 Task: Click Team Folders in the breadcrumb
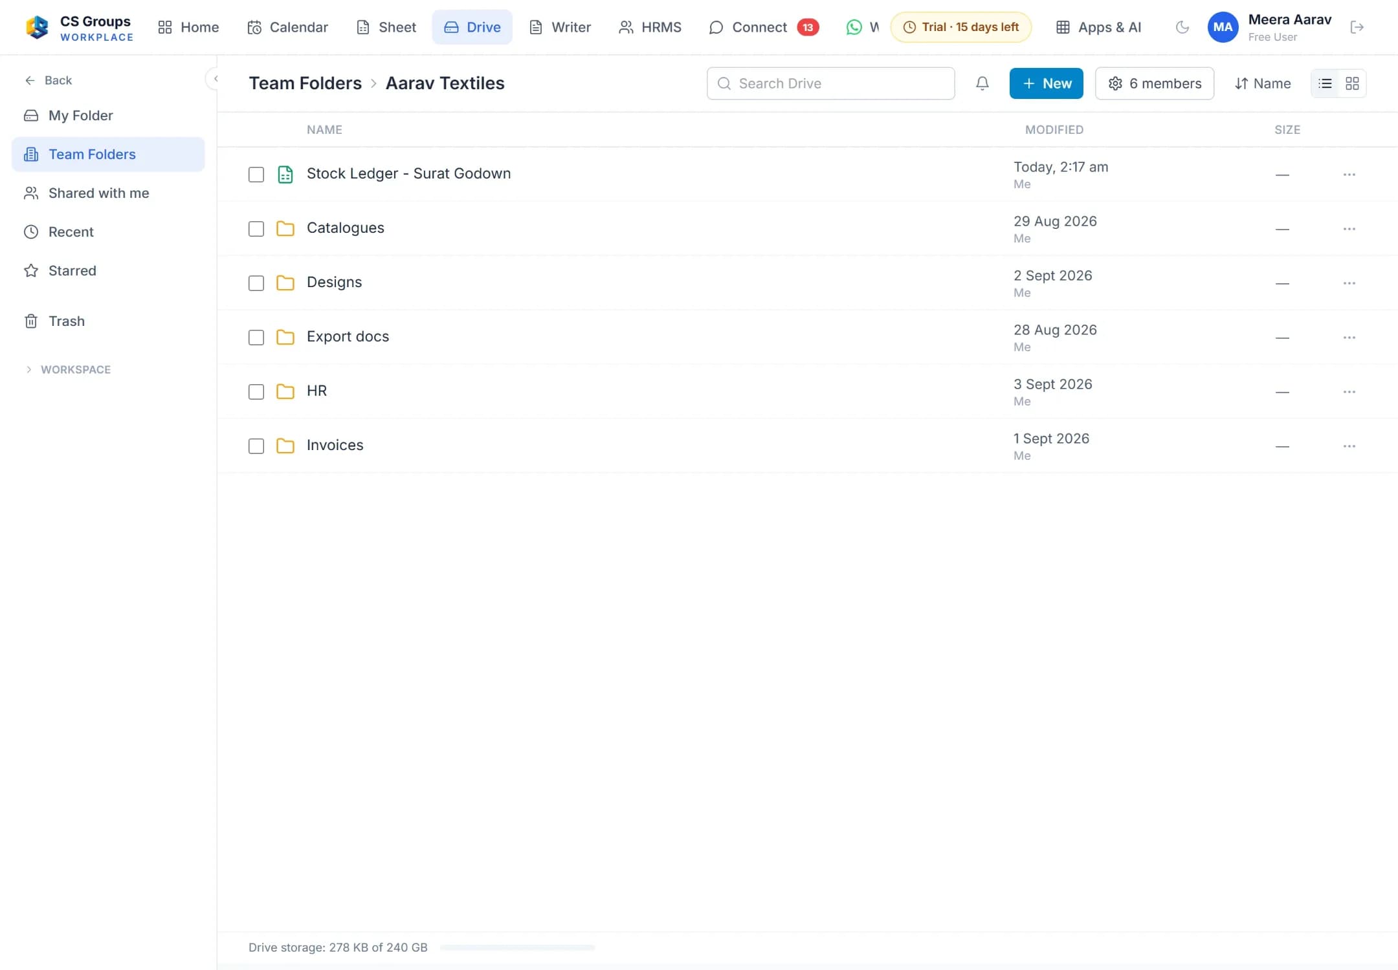click(x=305, y=83)
